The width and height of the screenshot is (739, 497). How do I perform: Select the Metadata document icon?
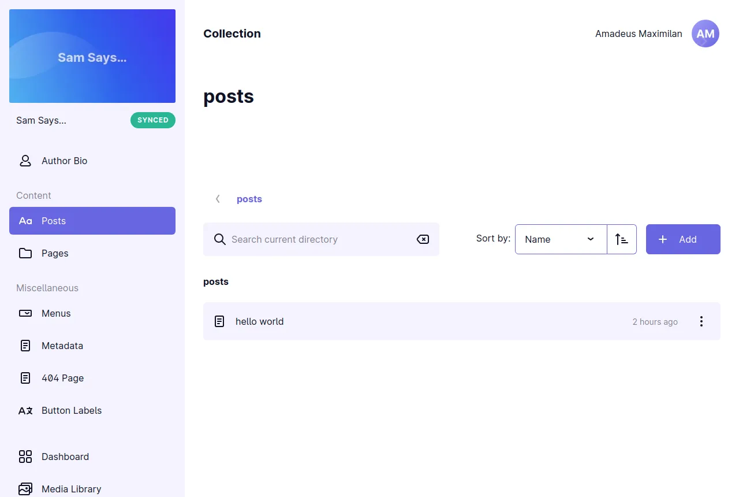click(x=25, y=346)
